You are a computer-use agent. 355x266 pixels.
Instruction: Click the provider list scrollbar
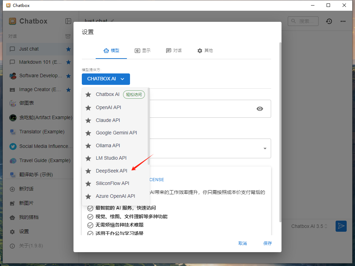coord(148,126)
